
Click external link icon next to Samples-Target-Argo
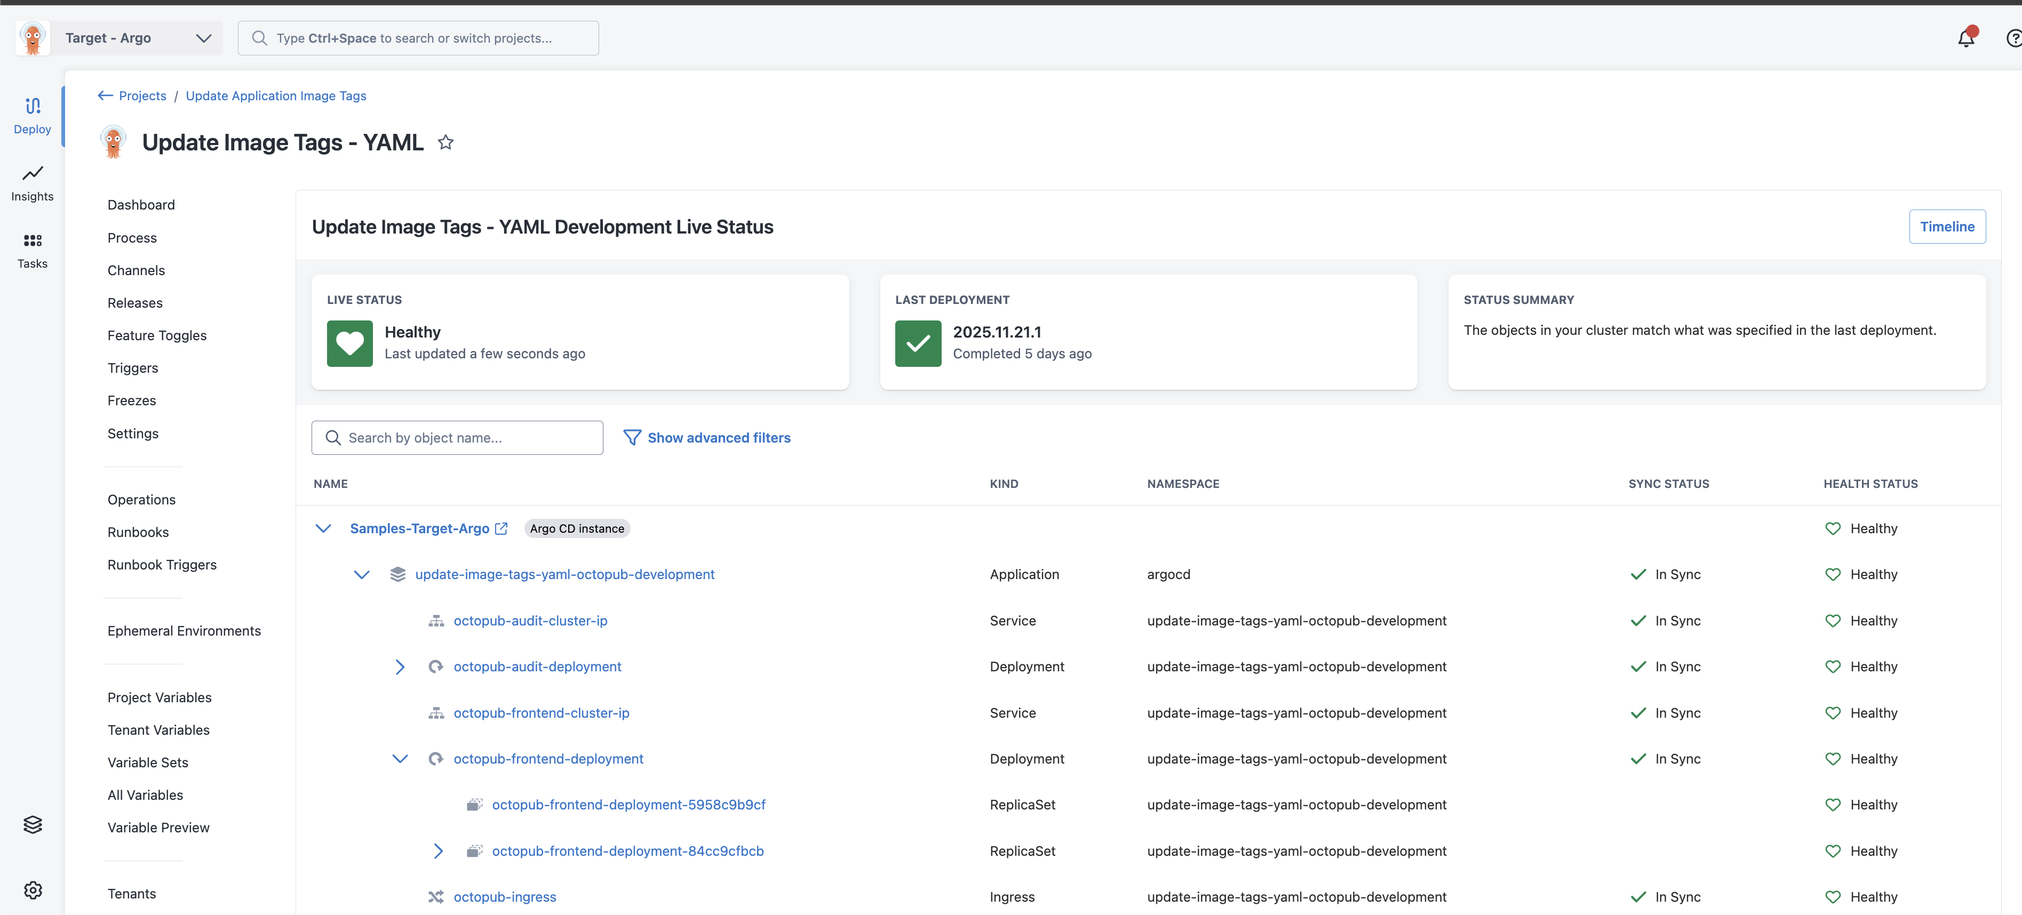501,528
